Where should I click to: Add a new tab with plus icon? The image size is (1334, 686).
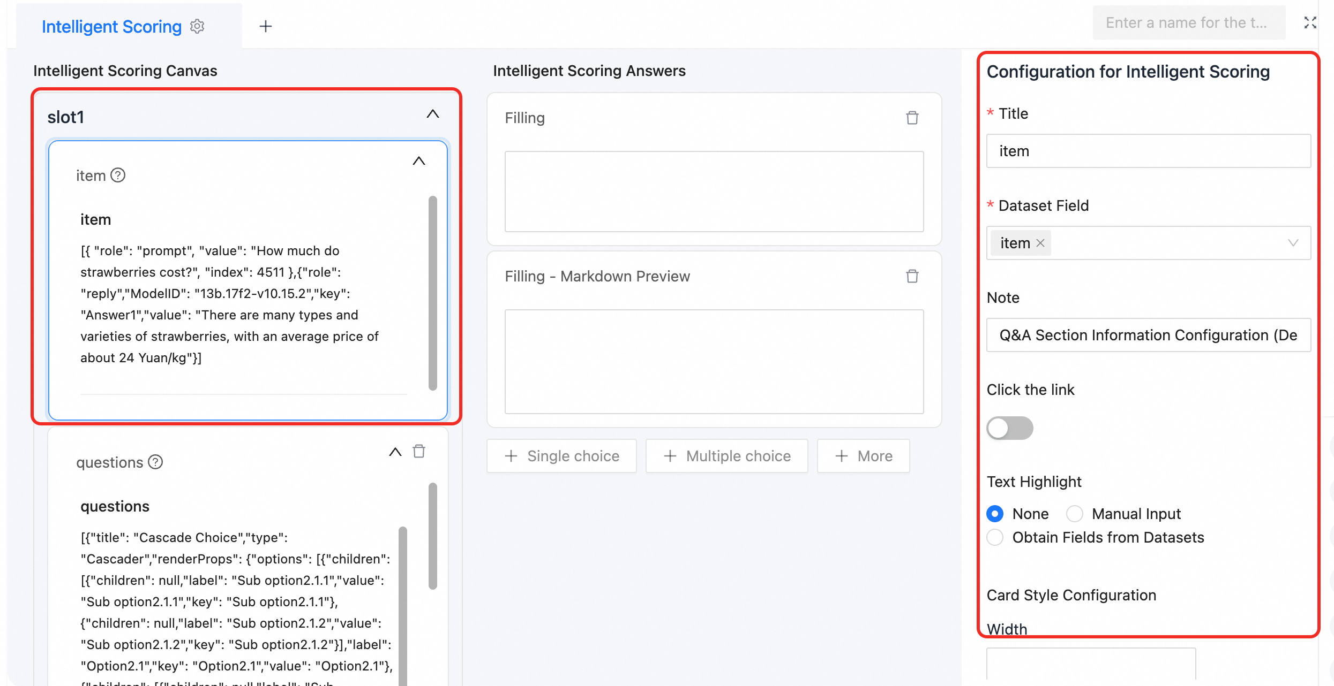(x=266, y=26)
